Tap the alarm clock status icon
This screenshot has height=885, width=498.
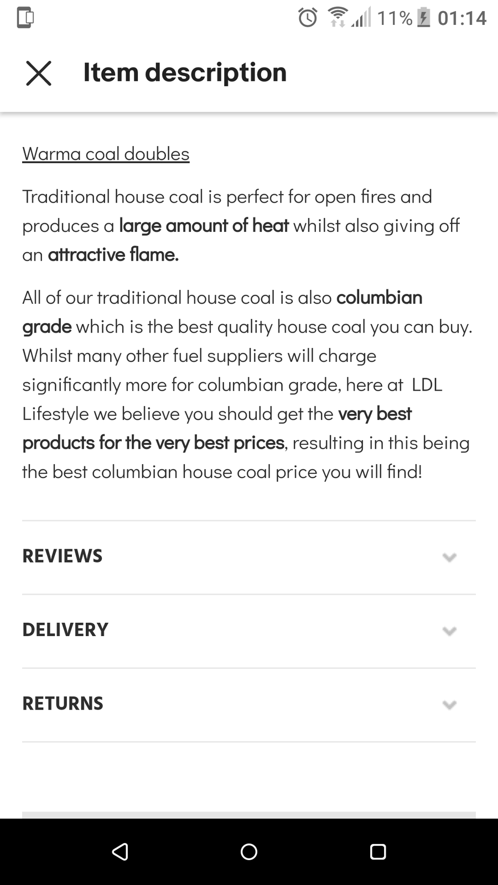click(308, 18)
